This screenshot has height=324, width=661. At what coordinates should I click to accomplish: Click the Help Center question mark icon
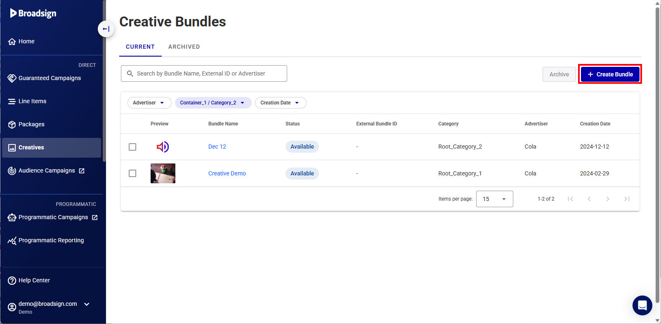12,281
